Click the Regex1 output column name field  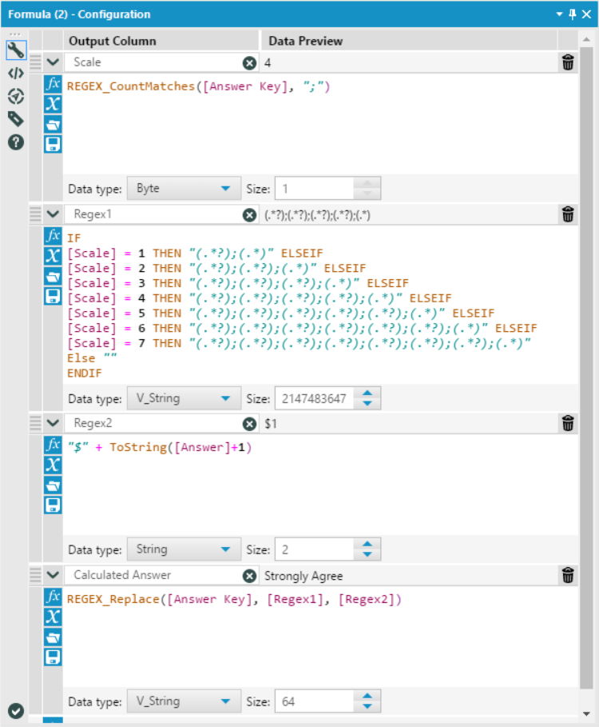coord(155,214)
